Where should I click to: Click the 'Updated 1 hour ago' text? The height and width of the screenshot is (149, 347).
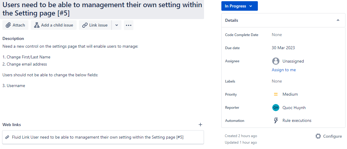[241, 142]
